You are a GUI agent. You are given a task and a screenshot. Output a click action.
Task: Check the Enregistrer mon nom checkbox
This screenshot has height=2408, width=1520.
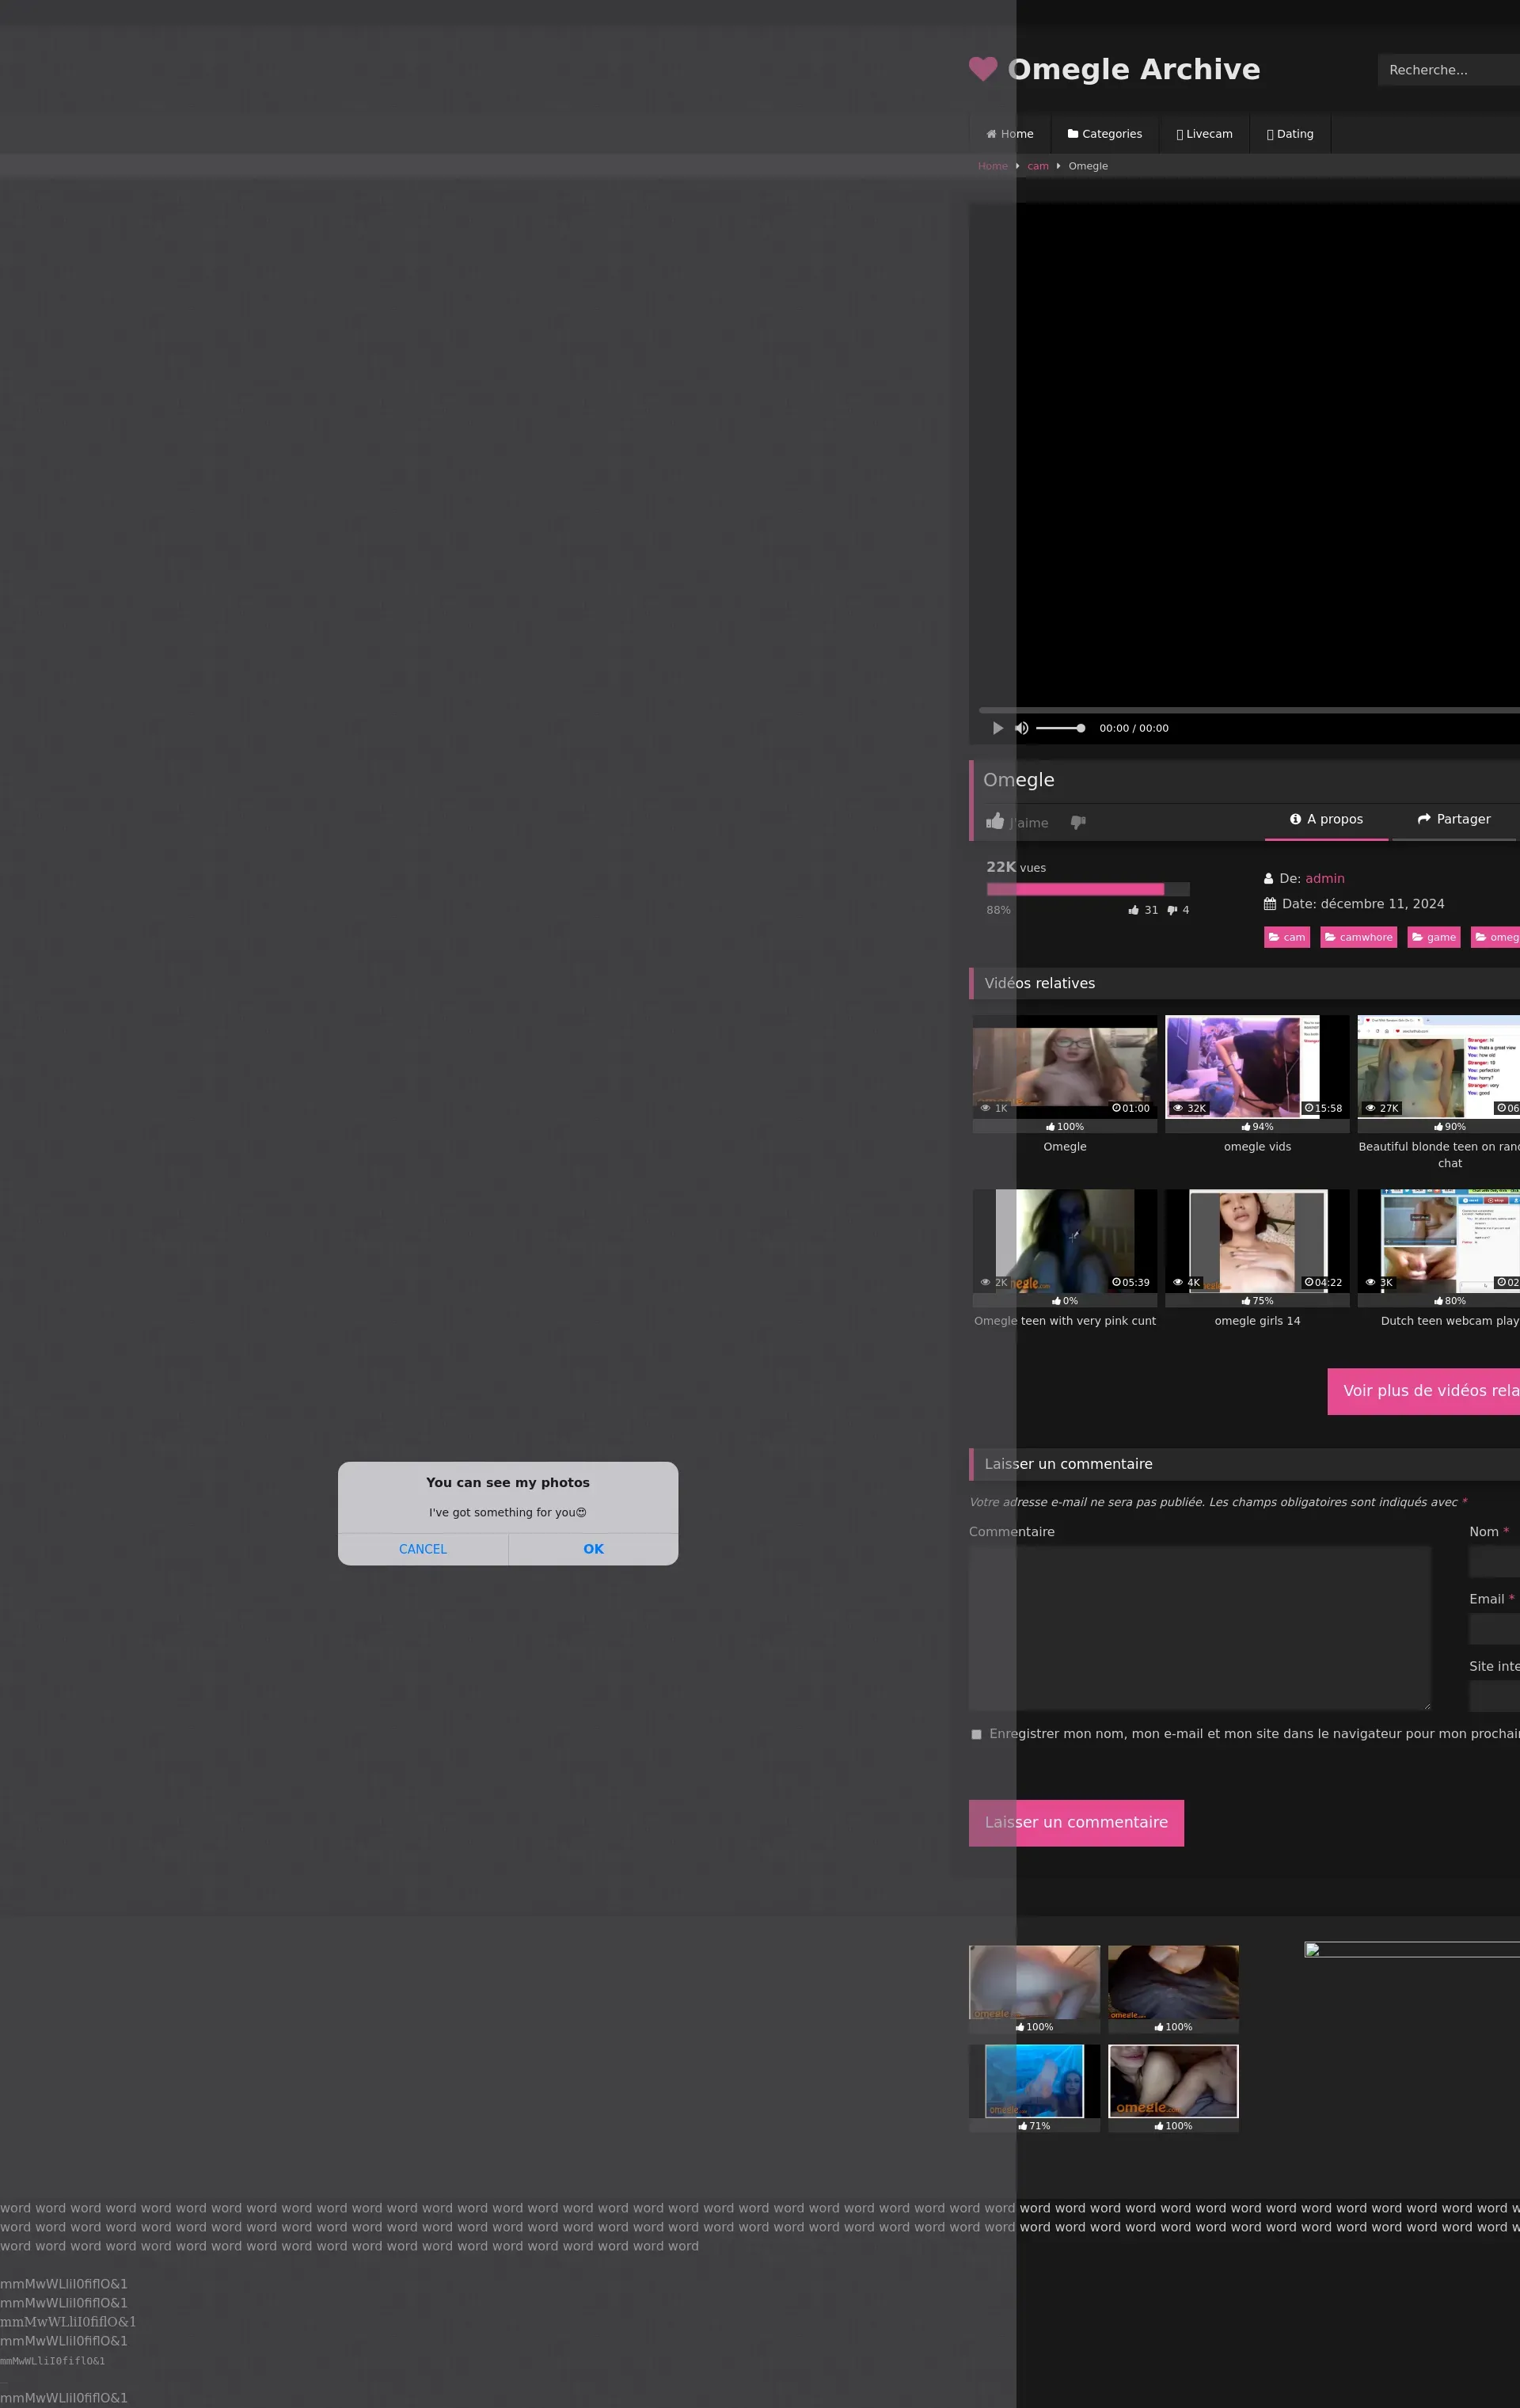976,1734
